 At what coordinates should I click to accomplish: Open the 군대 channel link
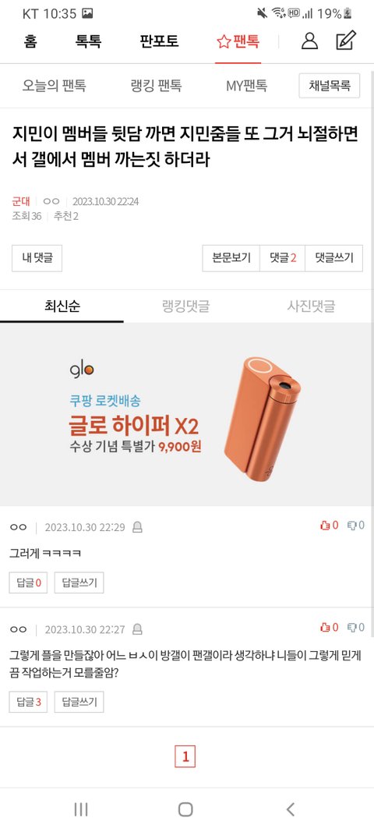point(21,201)
